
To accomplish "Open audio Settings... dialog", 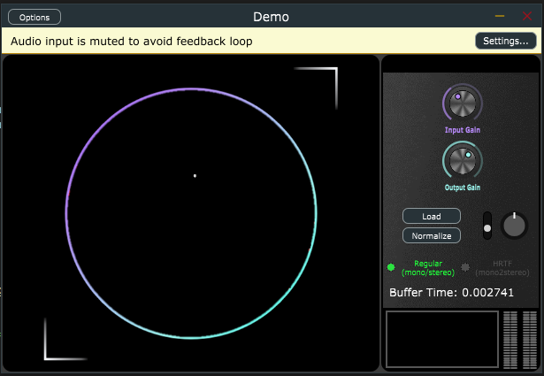I will click(505, 41).
